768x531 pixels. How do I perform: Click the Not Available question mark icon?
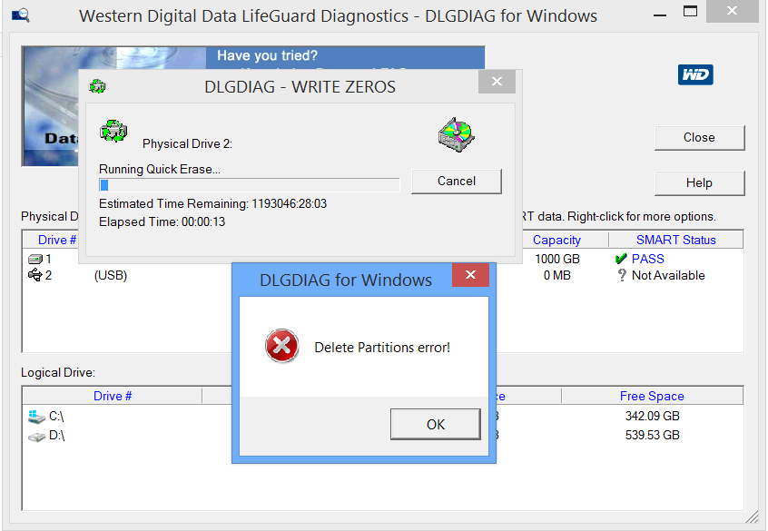(x=622, y=275)
